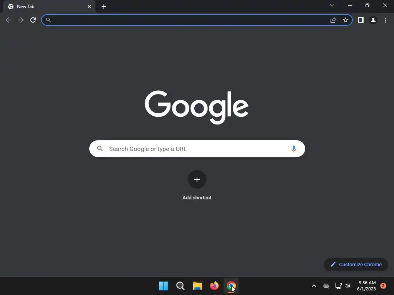The width and height of the screenshot is (394, 295).
Task: Share this page using the share icon
Action: click(x=333, y=20)
